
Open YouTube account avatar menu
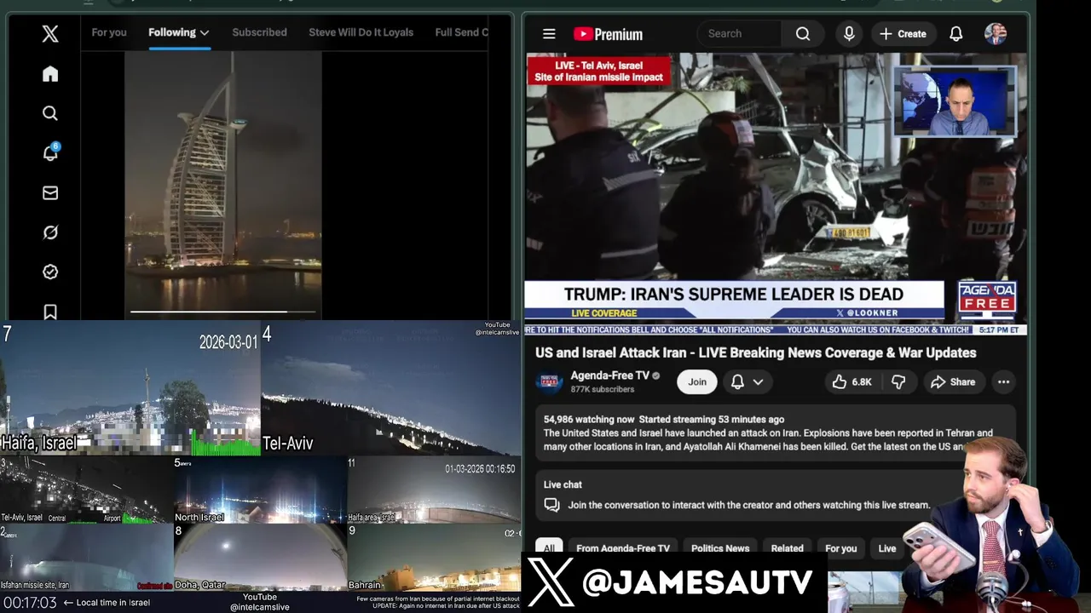click(996, 34)
